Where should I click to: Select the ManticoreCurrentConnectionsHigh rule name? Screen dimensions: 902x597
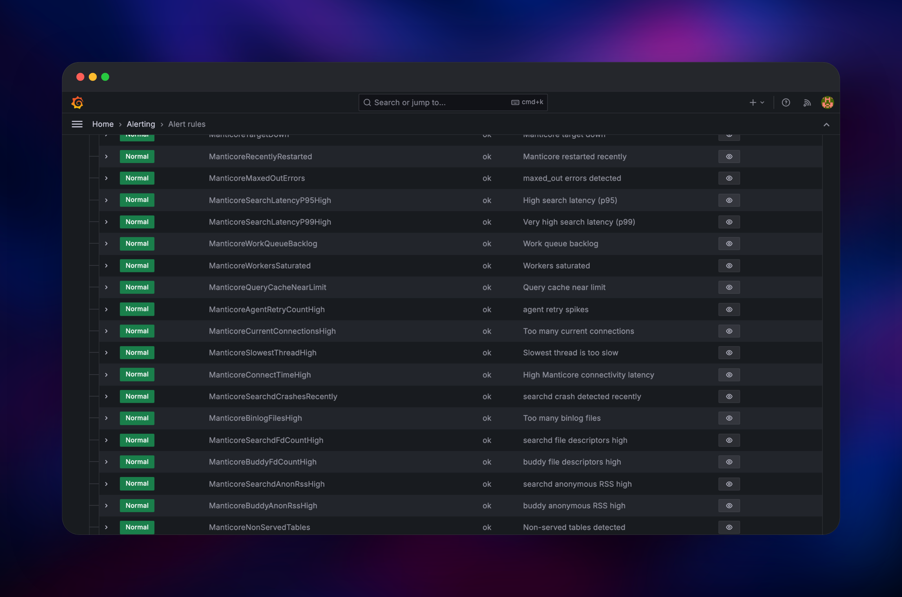(272, 331)
